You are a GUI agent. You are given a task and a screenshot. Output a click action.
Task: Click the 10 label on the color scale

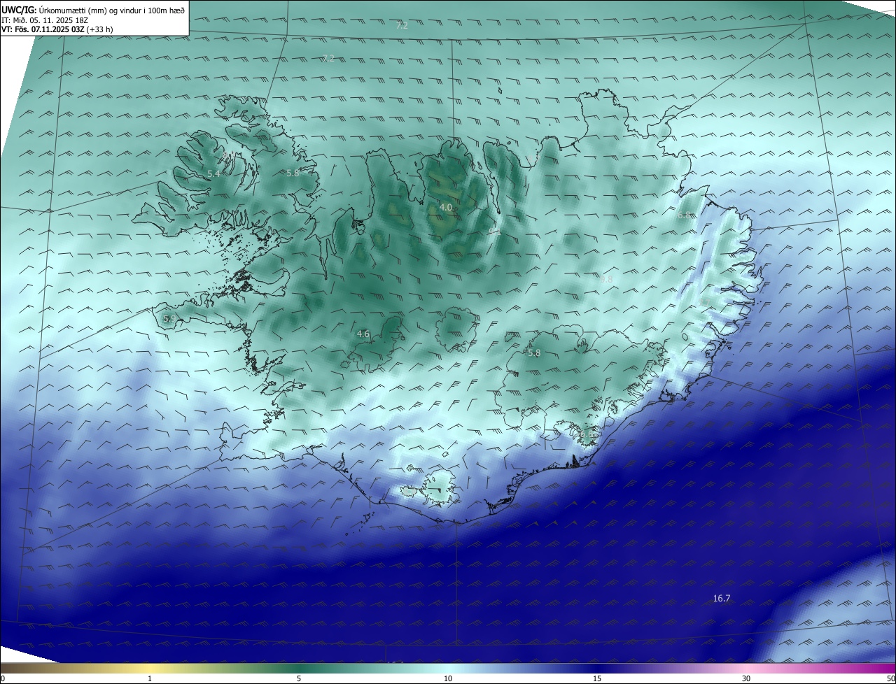(x=448, y=678)
